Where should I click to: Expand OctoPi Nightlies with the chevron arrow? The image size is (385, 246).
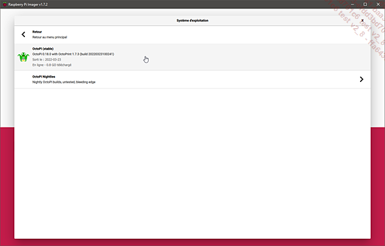pyautogui.click(x=362, y=79)
